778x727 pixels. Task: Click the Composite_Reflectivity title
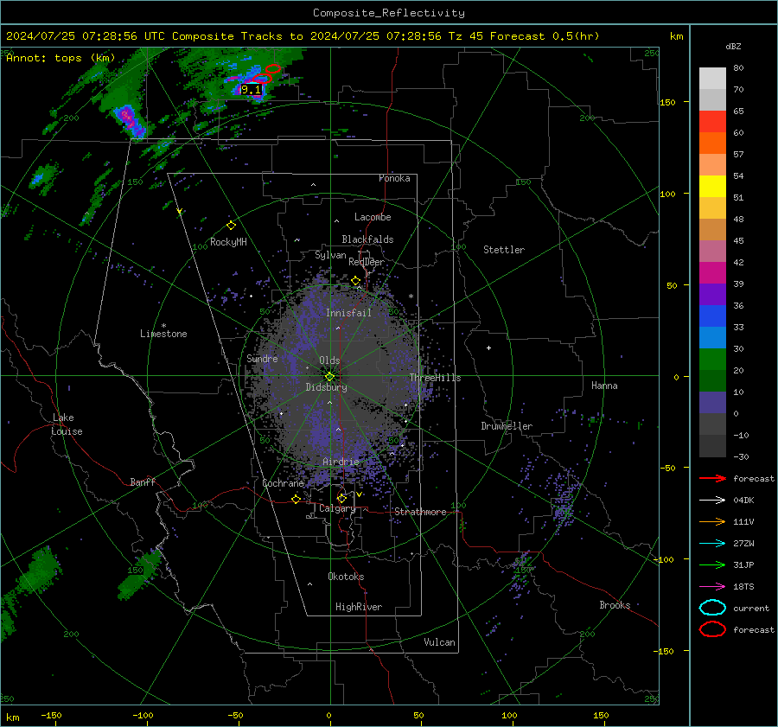tap(389, 13)
